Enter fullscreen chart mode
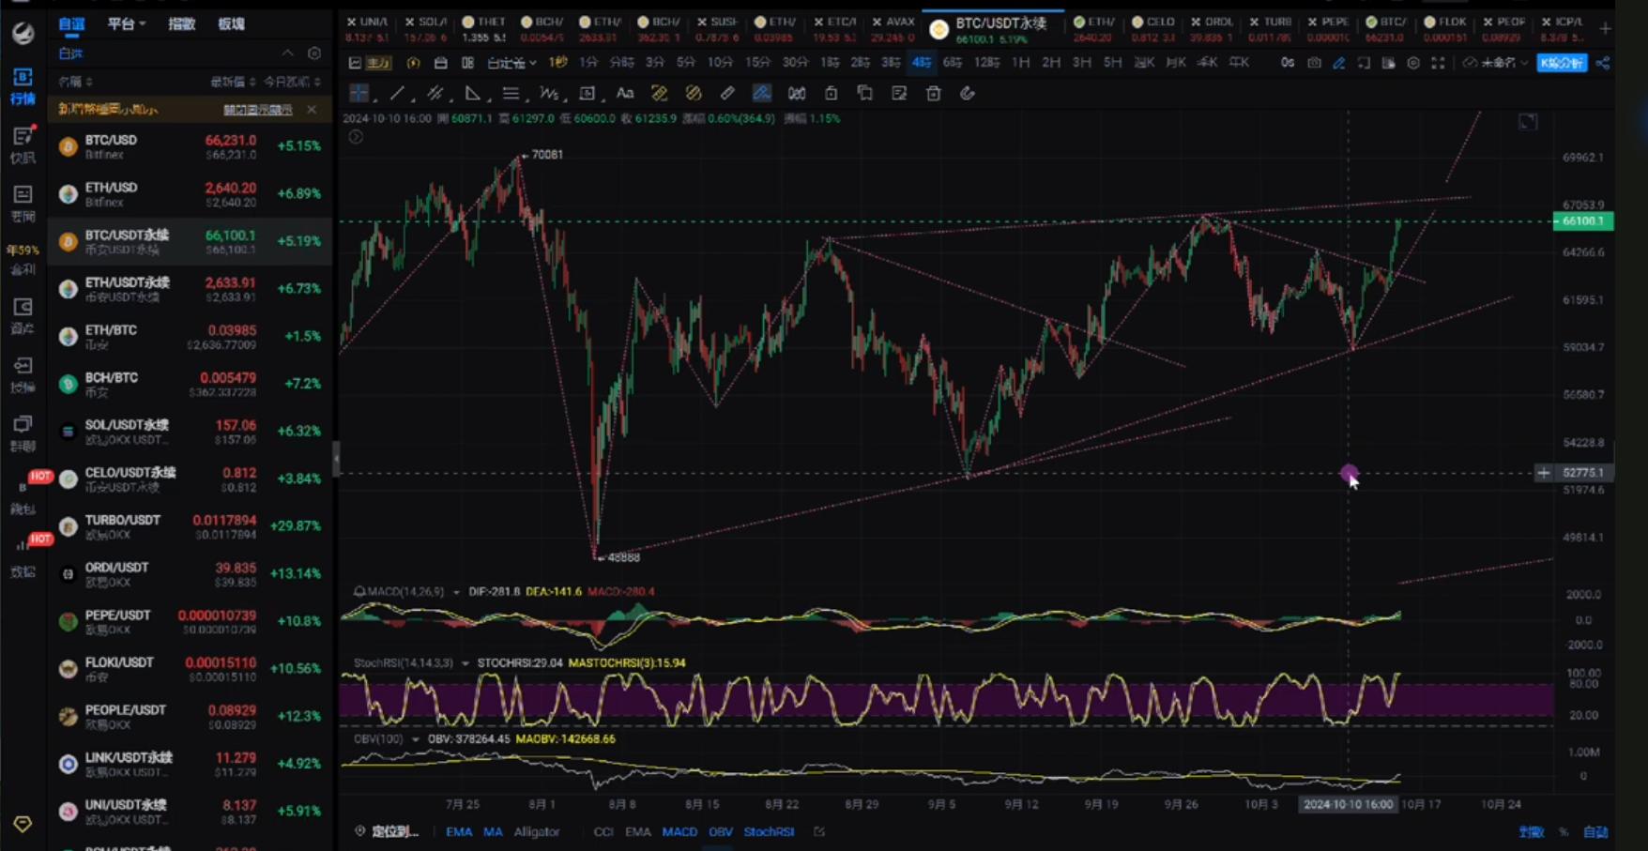Viewport: 1648px width, 851px height. coord(1438,63)
